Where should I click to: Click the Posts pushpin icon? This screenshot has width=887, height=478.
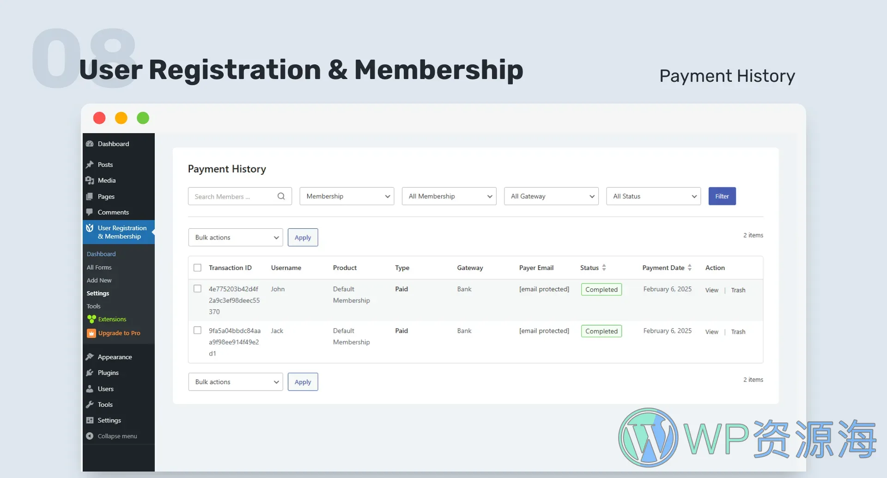(90, 165)
